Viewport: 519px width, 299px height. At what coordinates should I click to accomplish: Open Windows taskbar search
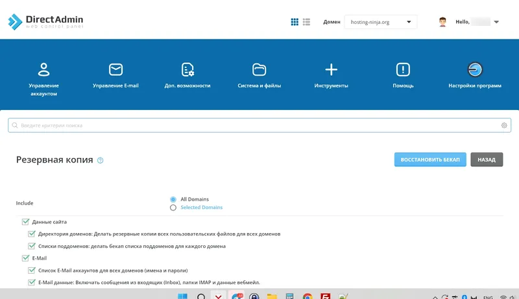[x=201, y=296]
